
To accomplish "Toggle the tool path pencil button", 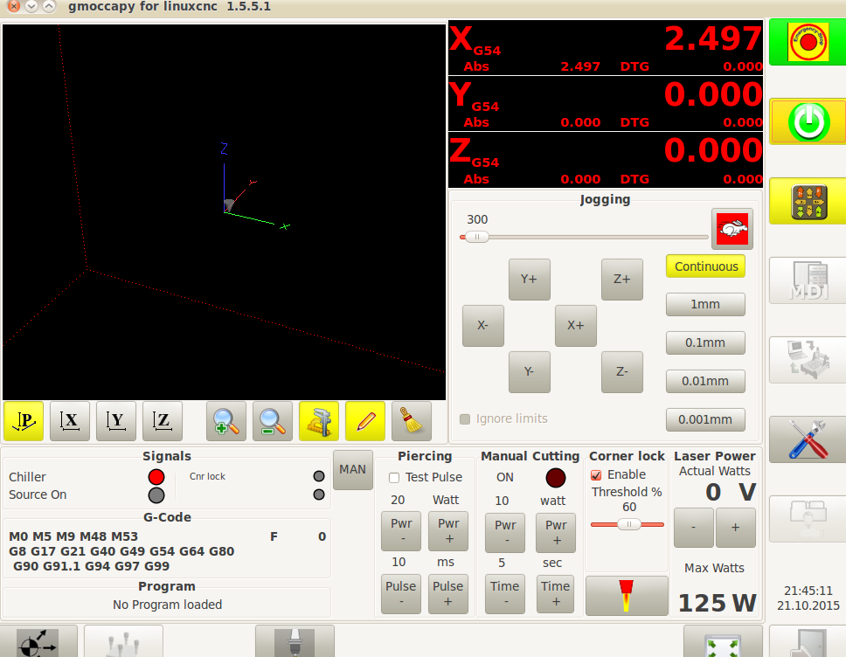I will click(x=365, y=421).
